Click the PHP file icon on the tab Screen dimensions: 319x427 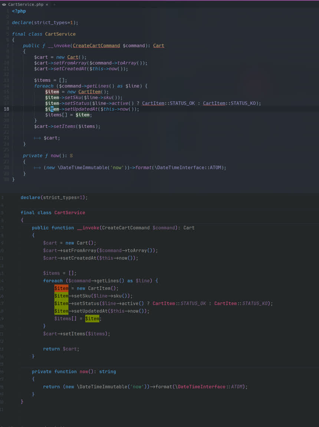pos(4,4)
